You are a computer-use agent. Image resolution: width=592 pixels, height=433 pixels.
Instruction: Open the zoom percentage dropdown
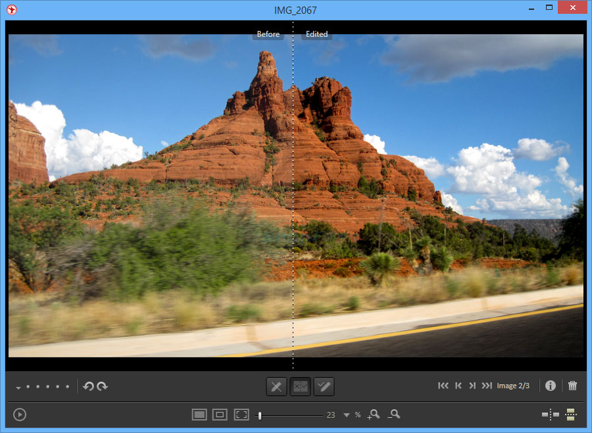tap(347, 415)
